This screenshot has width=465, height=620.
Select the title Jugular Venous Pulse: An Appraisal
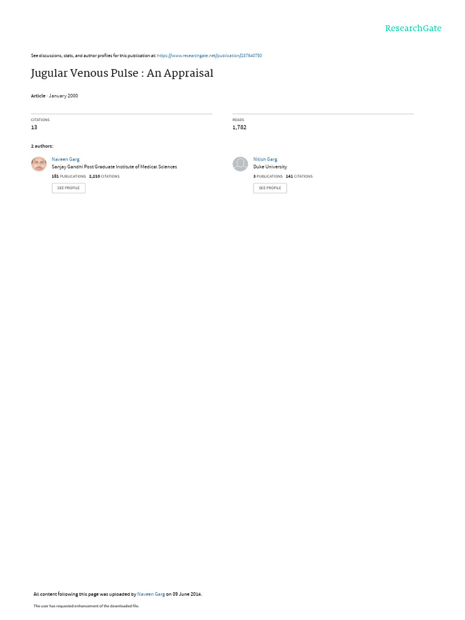pyautogui.click(x=122, y=73)
